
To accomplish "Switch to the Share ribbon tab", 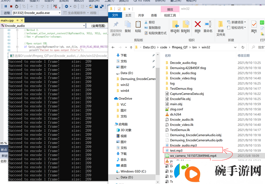I will tap(141, 15).
